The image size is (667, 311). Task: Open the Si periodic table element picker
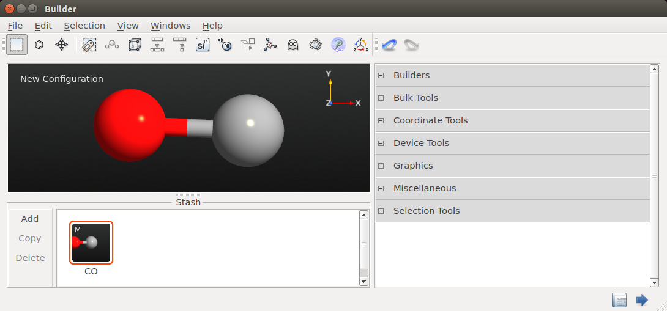(x=203, y=45)
